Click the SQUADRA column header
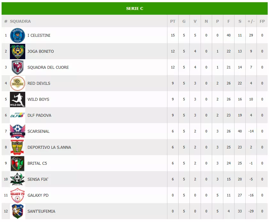This screenshot has width=269, height=222. point(20,21)
